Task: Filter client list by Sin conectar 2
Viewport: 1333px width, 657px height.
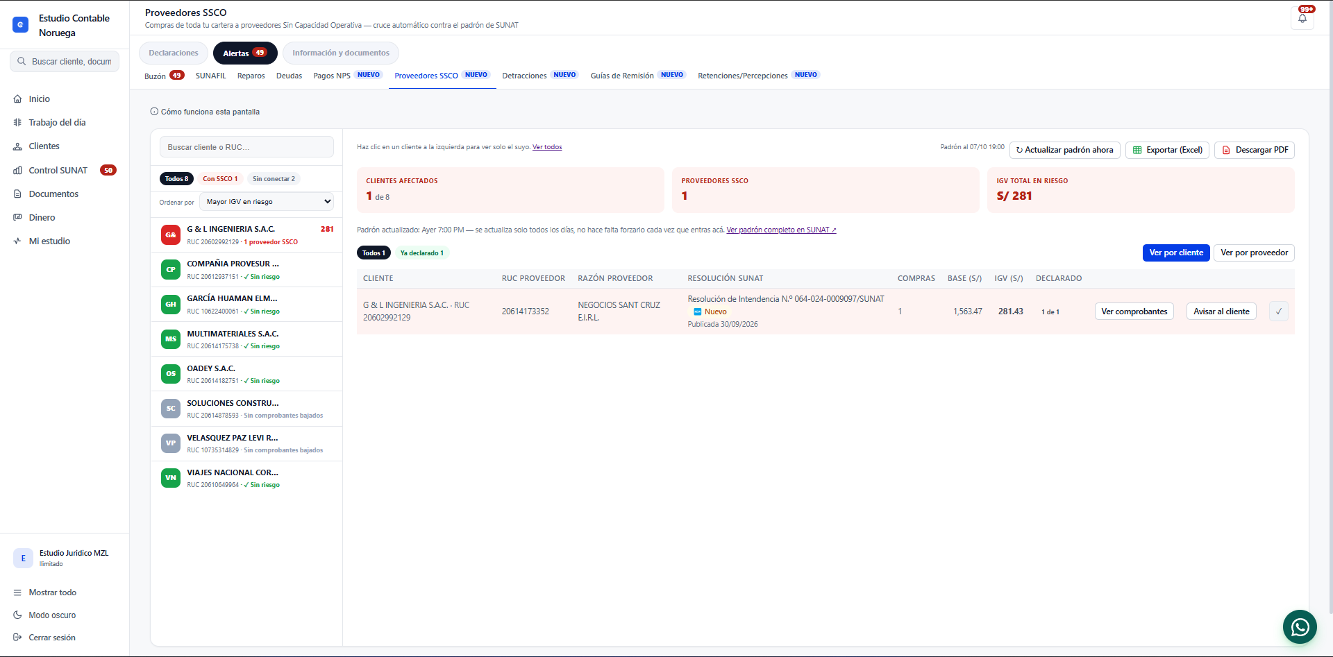Action: point(274,179)
